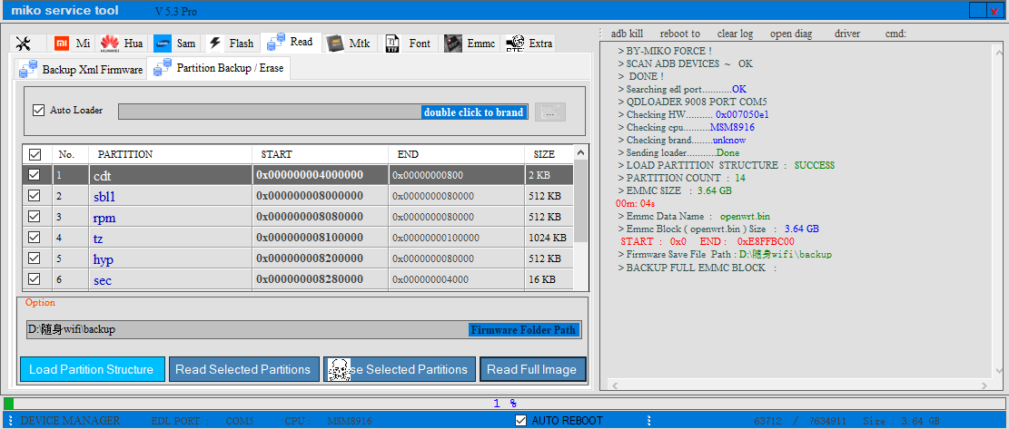Click Load Partition Structure button
The height and width of the screenshot is (429, 1009).
tap(92, 369)
